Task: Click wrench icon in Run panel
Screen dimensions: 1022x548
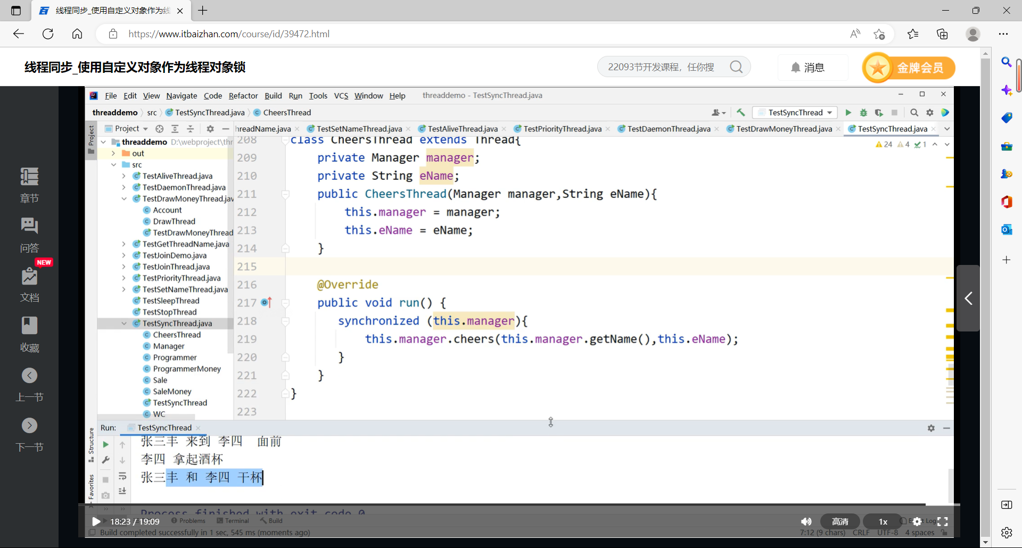Action: (105, 460)
